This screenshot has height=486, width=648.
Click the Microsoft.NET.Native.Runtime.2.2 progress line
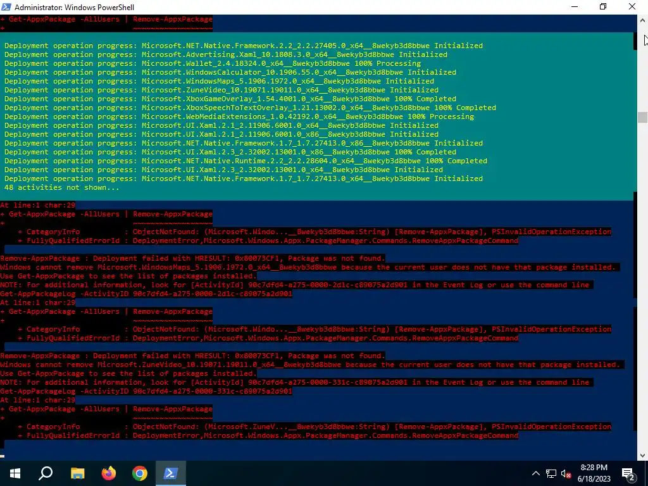point(246,161)
